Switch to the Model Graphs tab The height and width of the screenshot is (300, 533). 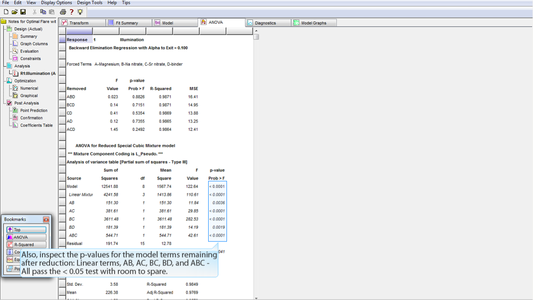coord(314,23)
